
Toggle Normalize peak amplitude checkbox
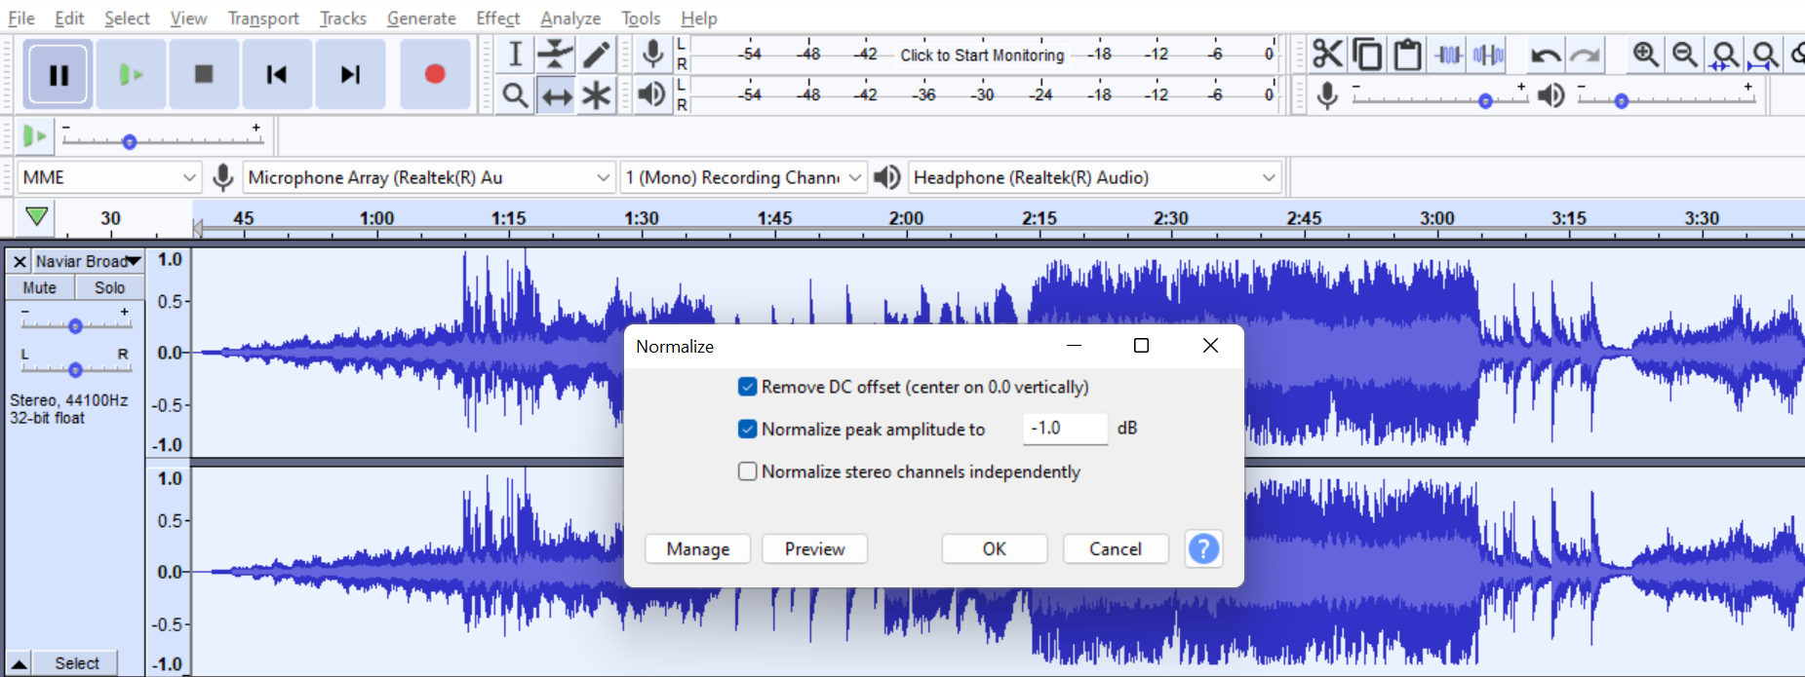click(748, 429)
